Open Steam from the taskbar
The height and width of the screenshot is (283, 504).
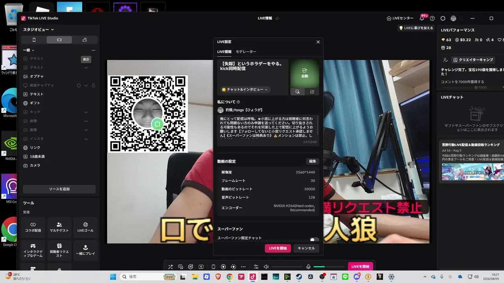(x=299, y=277)
